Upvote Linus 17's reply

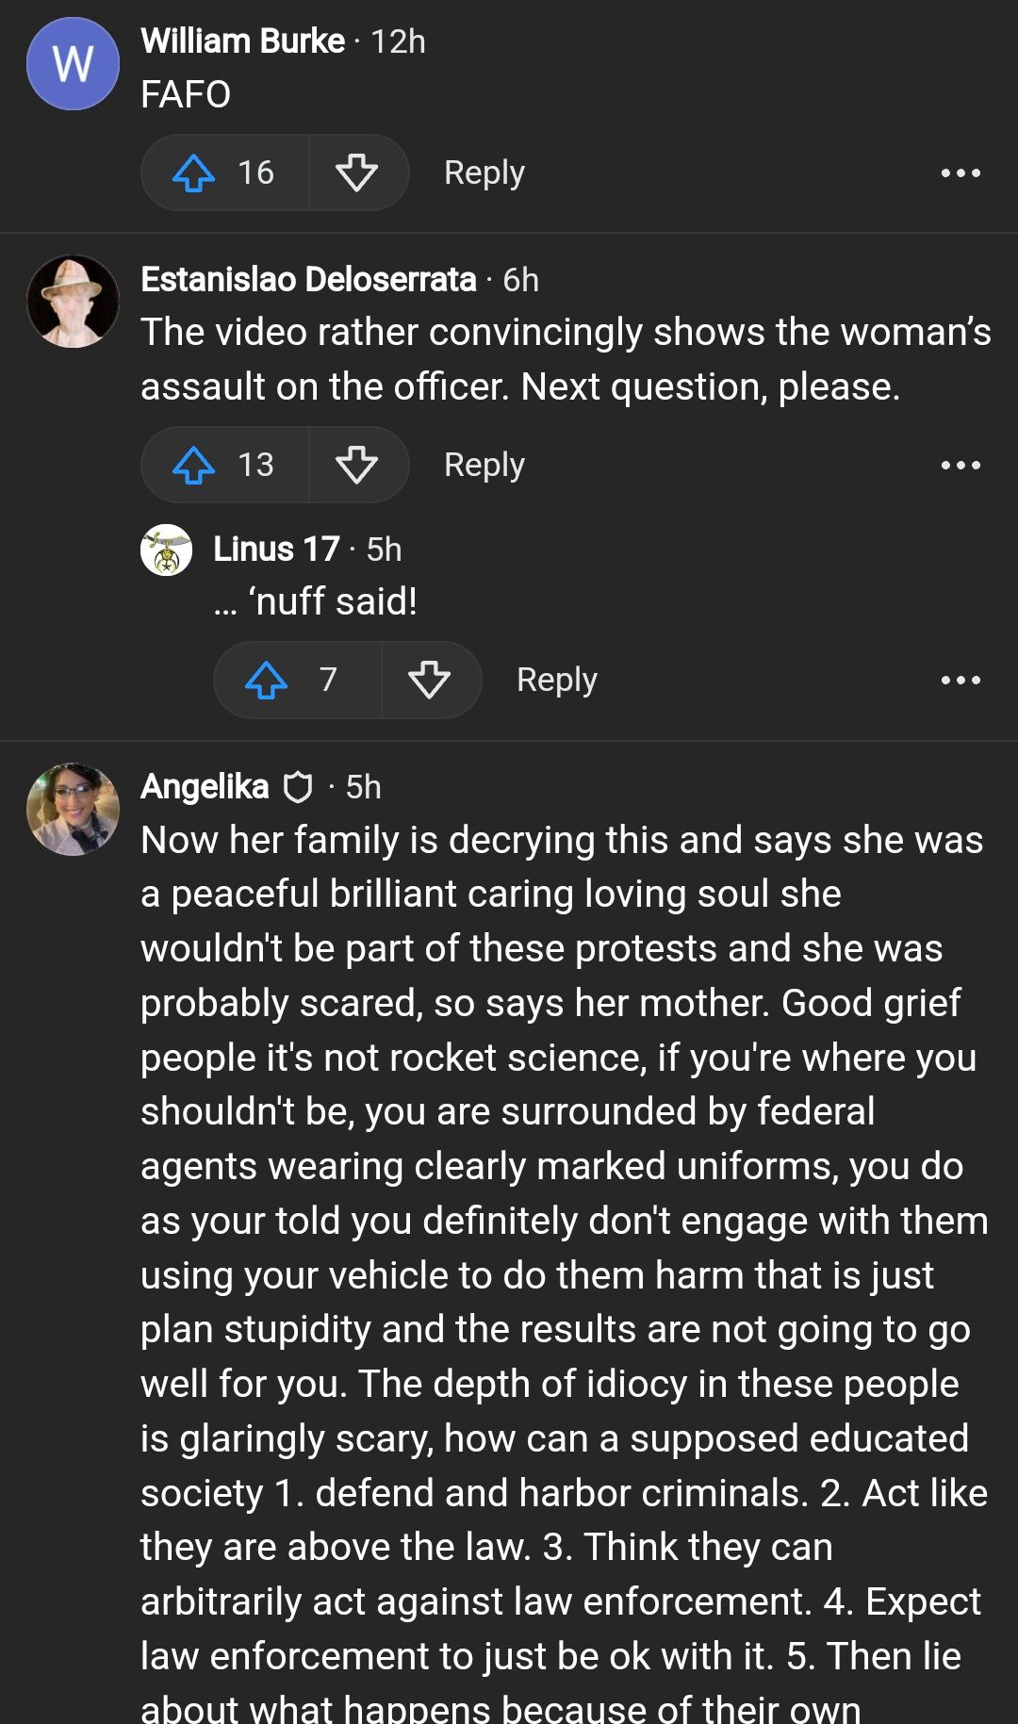267,681
